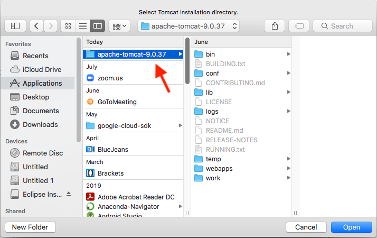377x238 pixels.
Task: Switch to icon grid view
Action: [x=68, y=26]
